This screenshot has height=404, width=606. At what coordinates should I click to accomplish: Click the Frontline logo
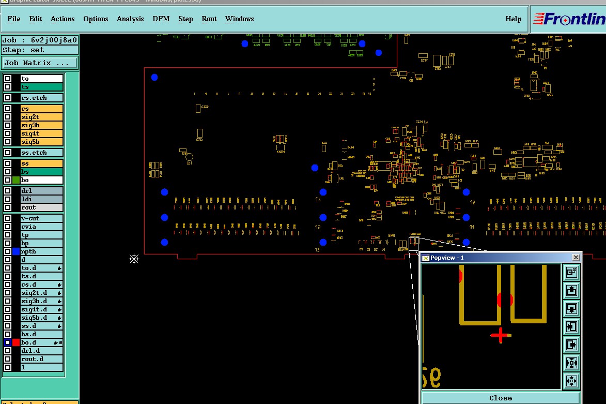coord(569,19)
